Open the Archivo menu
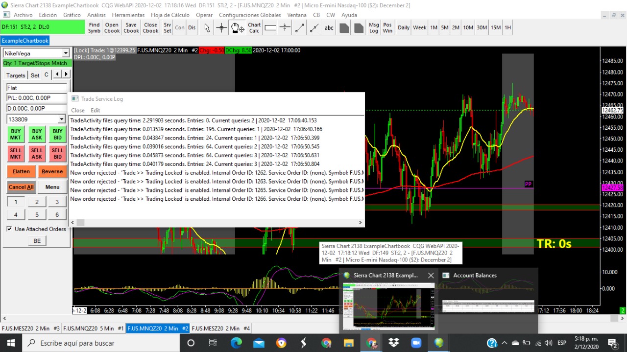627x352 pixels. [x=23, y=15]
